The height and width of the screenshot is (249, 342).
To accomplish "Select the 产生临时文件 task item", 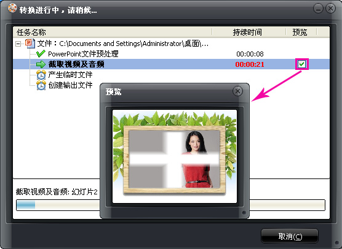I will tap(70, 75).
